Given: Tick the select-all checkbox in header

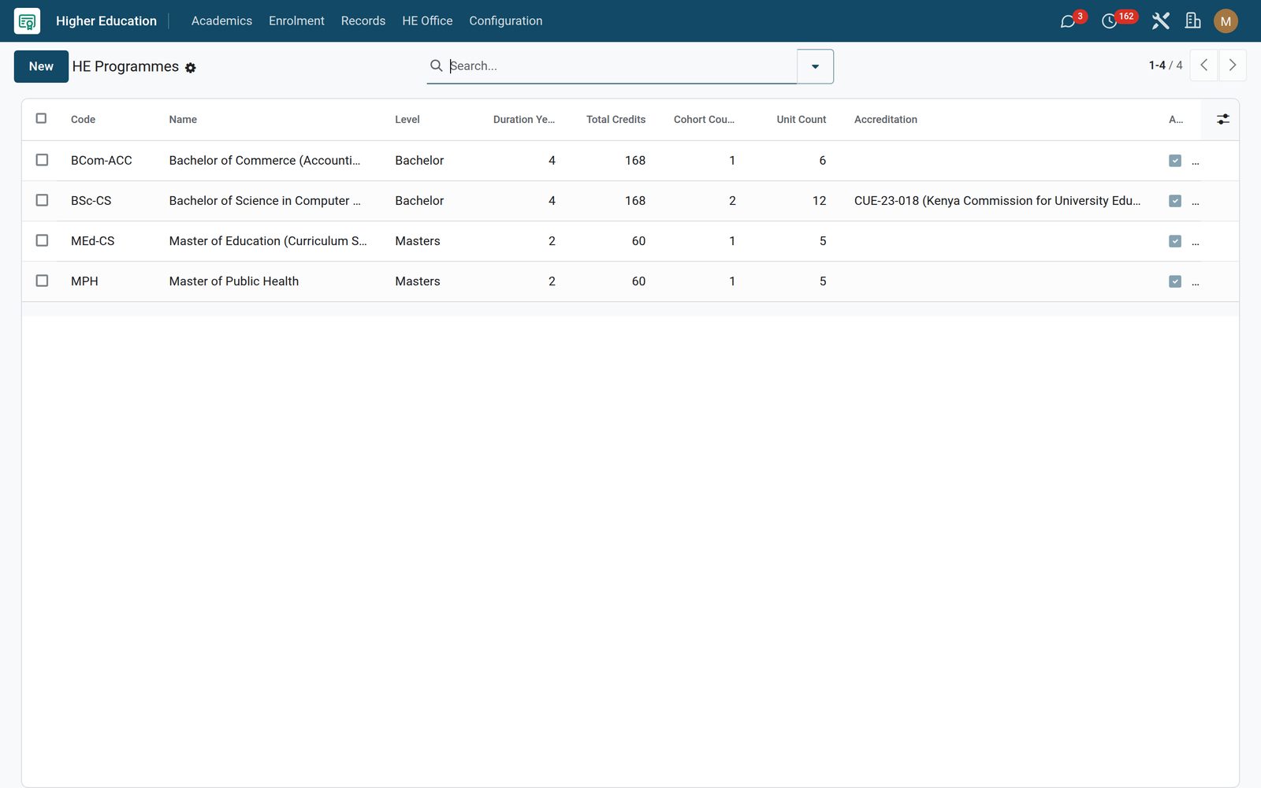Looking at the screenshot, I should pos(42,118).
